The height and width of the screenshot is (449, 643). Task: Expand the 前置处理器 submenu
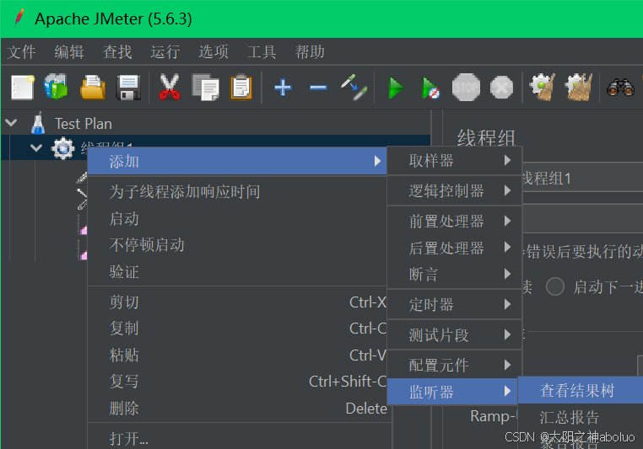click(454, 221)
